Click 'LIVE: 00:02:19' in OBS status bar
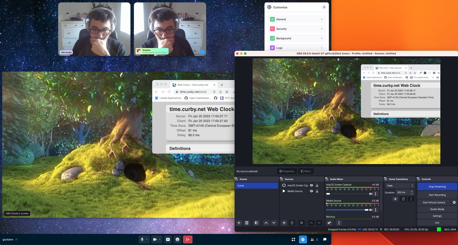 [x=371, y=229]
